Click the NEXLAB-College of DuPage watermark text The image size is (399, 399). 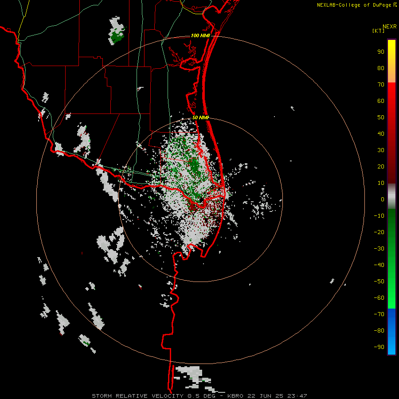point(357,5)
